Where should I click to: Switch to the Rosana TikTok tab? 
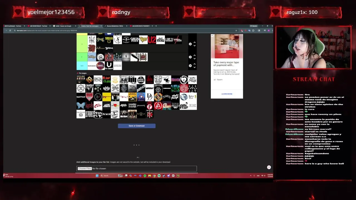pyautogui.click(x=115, y=26)
